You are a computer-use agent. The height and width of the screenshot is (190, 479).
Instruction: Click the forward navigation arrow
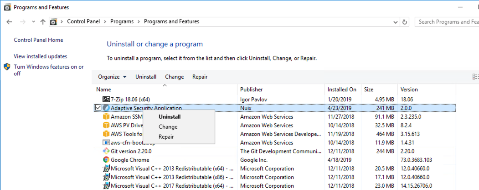[22, 22]
